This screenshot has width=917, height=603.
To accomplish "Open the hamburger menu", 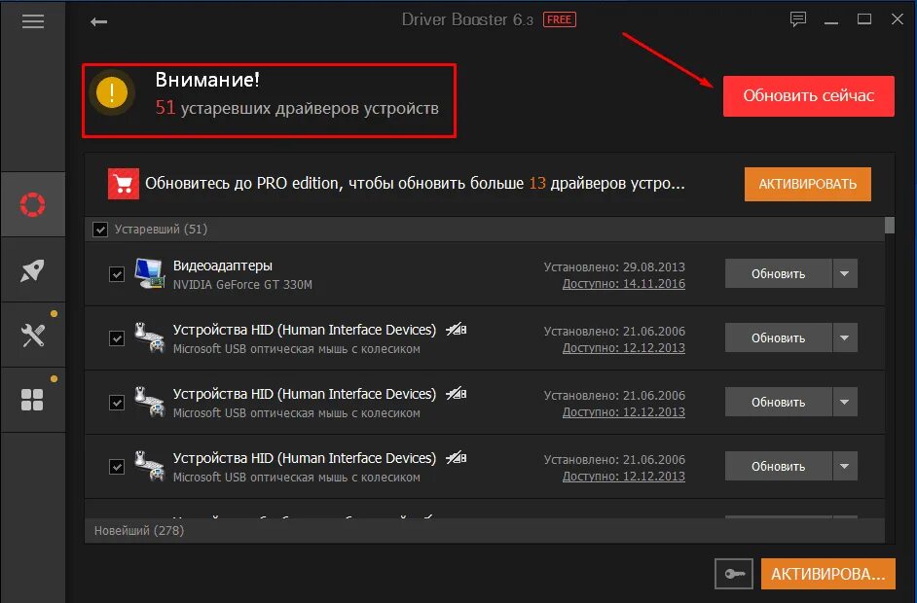I will click(33, 21).
